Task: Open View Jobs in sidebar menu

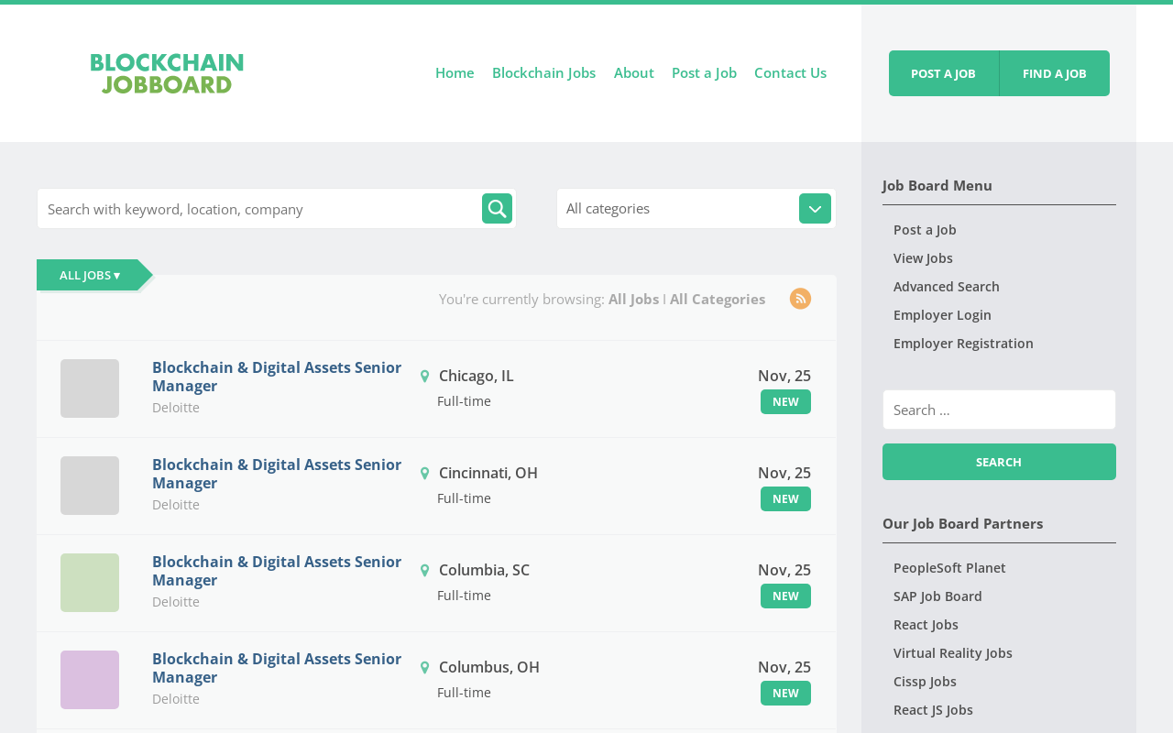Action: pos(923,258)
